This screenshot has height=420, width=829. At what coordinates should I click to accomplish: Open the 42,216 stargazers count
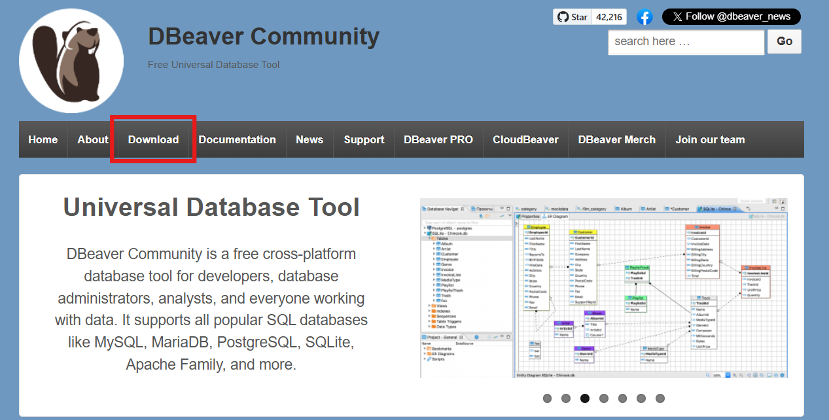pyautogui.click(x=609, y=17)
